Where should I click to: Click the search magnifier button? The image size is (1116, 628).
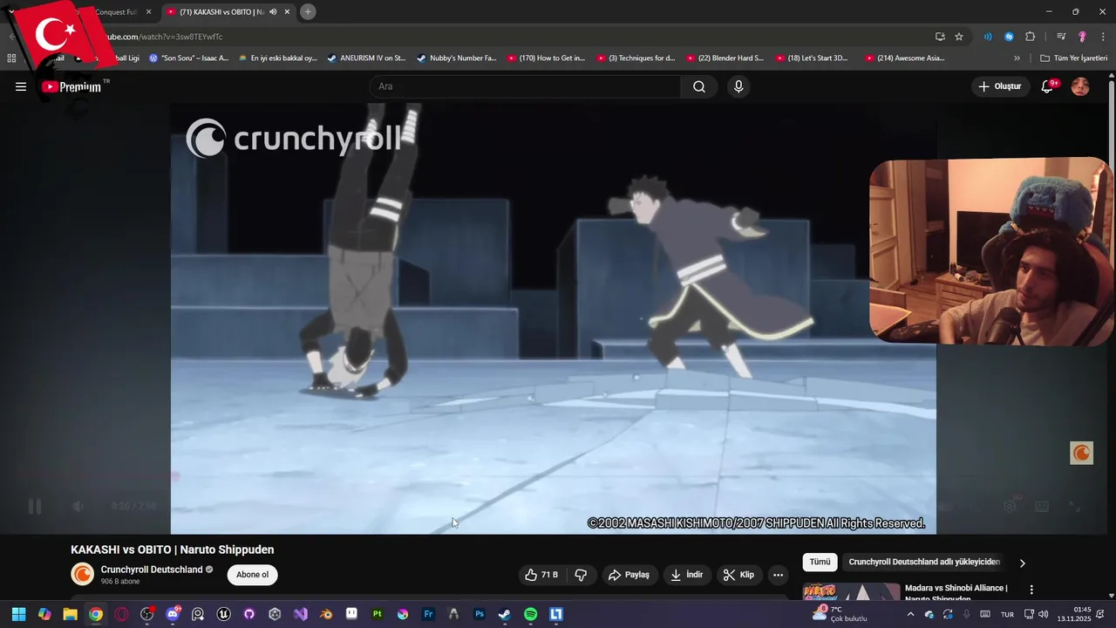pos(699,86)
